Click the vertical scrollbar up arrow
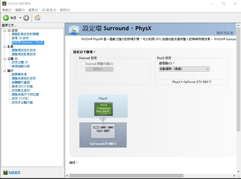The width and height of the screenshot is (241, 179). click(238, 25)
